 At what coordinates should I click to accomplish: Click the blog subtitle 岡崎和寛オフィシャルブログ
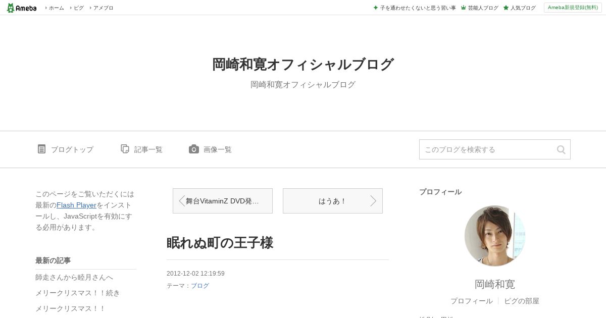coord(303,85)
